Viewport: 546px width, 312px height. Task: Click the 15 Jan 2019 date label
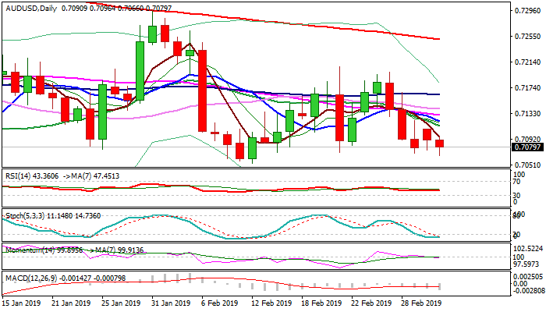coord(23,303)
